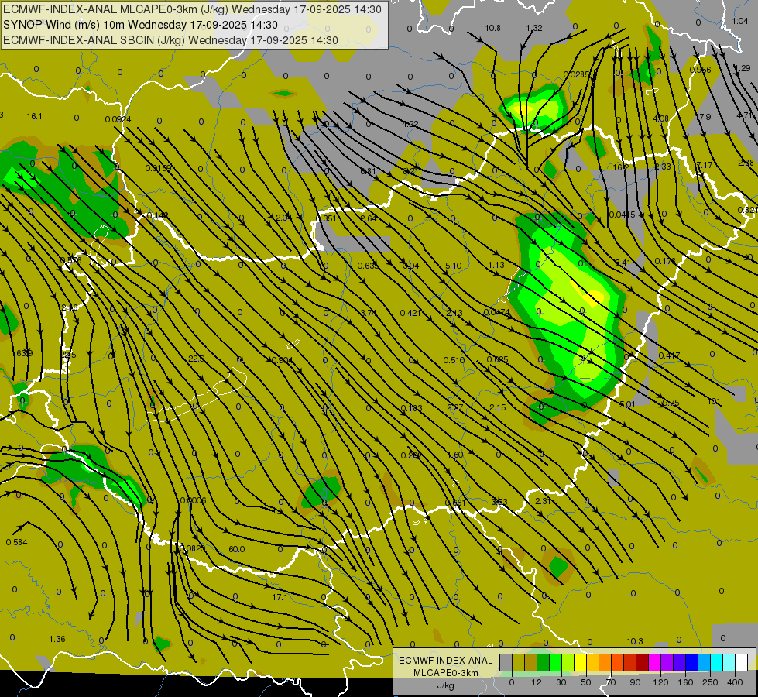
Task: Click the map value '0.421'
Action: coord(410,313)
